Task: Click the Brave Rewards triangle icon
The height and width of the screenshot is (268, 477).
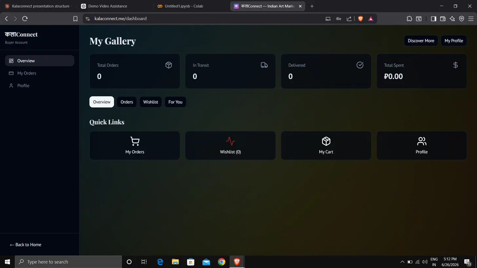Action: [x=371, y=19]
